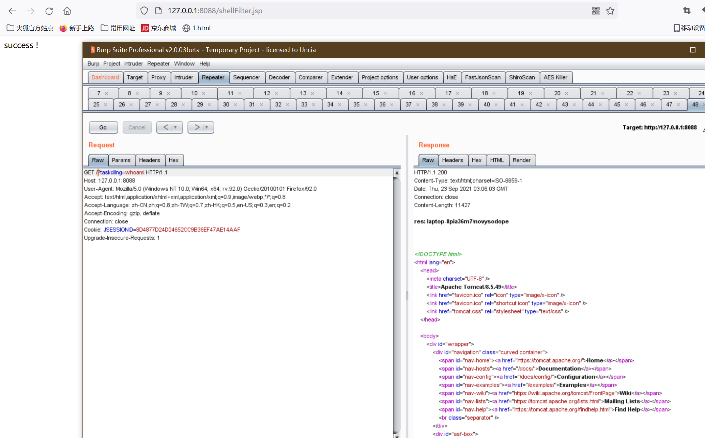Open the site shield tracking protection icon

144,11
